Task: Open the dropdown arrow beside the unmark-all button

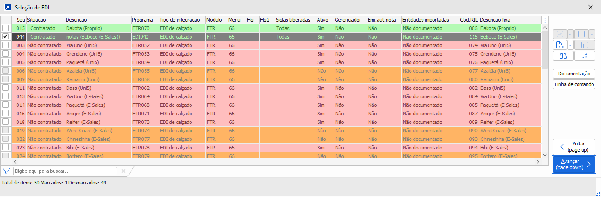Action: pyautogui.click(x=592, y=34)
